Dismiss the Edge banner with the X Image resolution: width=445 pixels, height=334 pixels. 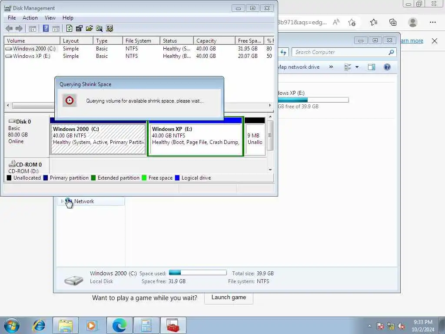[x=435, y=41]
